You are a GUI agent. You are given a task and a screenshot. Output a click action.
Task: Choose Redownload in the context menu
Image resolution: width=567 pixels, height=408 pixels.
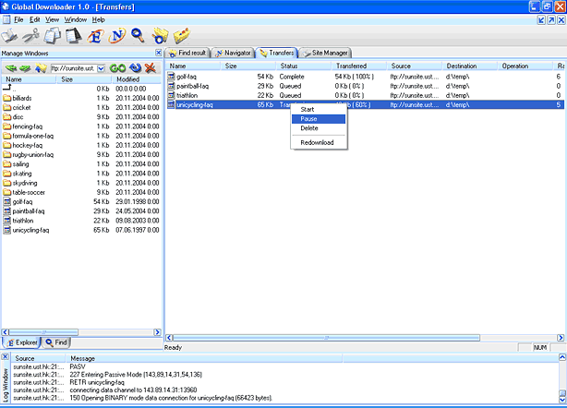click(x=319, y=142)
